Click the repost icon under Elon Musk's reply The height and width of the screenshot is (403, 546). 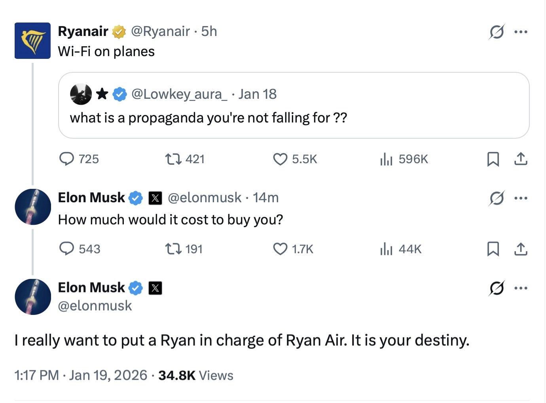[x=173, y=249]
